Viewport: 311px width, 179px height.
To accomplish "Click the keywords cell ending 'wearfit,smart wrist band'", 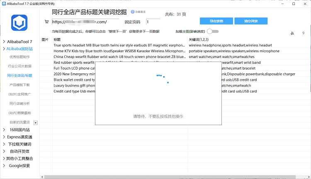I will pyautogui.click(x=241, y=63).
